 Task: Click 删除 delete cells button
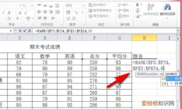click(125, 10)
